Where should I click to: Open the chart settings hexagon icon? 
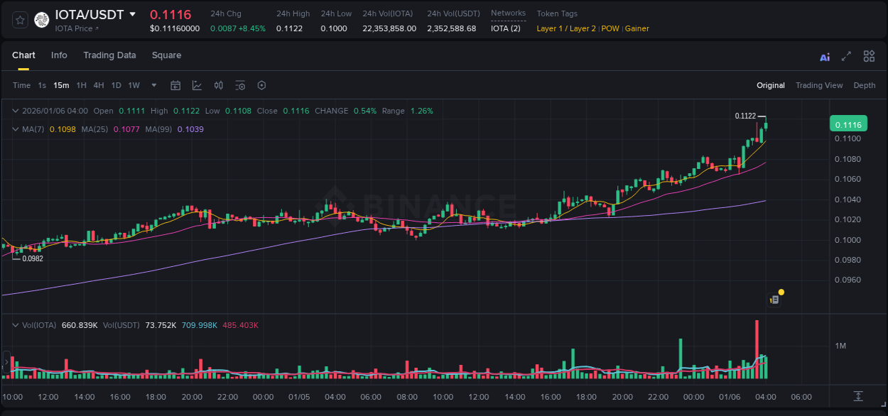coord(261,84)
